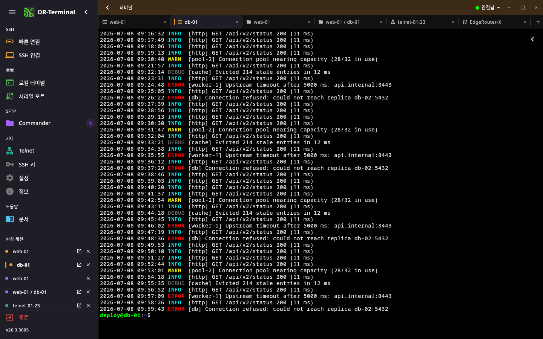Expand the right side panel chevron

click(x=532, y=39)
